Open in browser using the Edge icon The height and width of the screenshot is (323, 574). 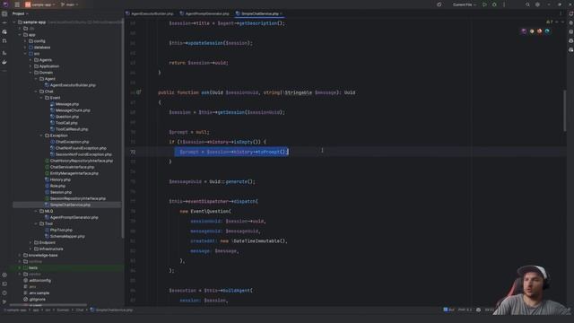pos(547,31)
